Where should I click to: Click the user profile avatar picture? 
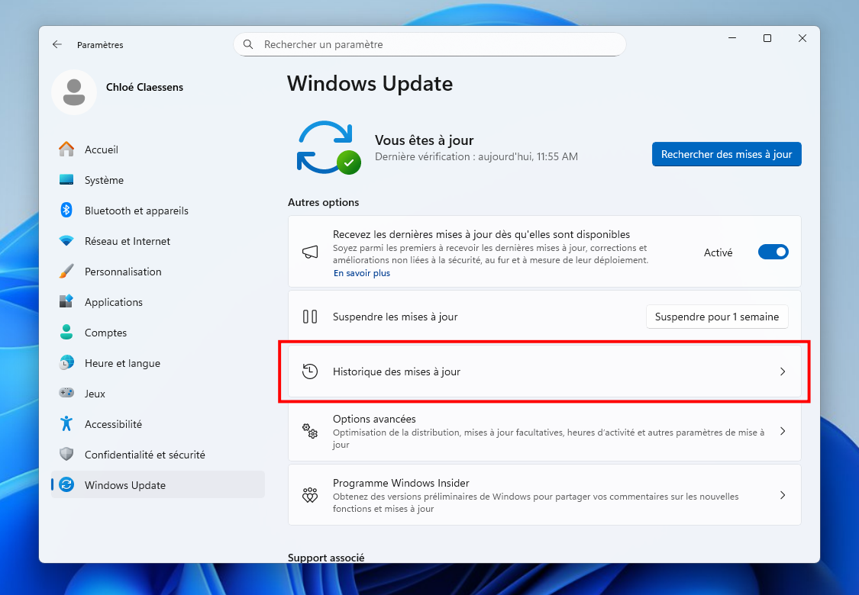coord(74,92)
